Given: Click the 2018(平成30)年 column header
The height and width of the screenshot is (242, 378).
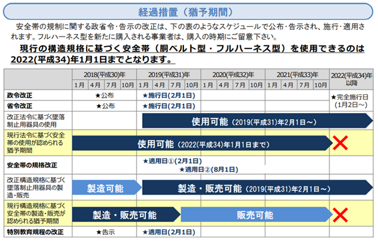Looking at the screenshot, I should [x=105, y=74].
